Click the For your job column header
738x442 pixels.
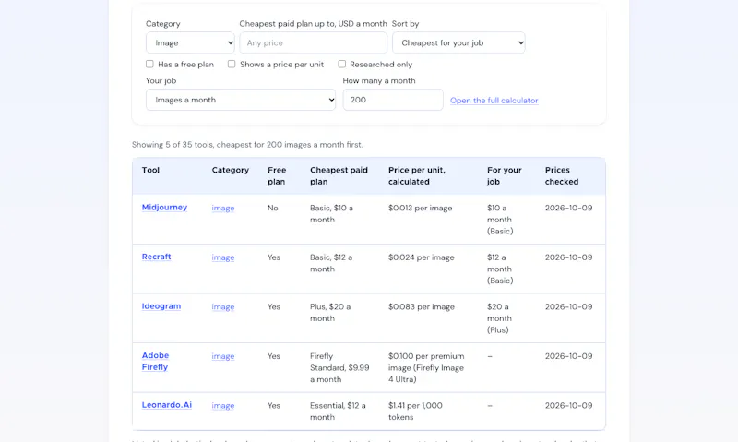coord(504,175)
